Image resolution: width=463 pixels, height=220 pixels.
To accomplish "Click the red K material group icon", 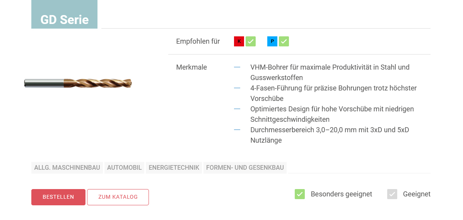I will (x=239, y=41).
